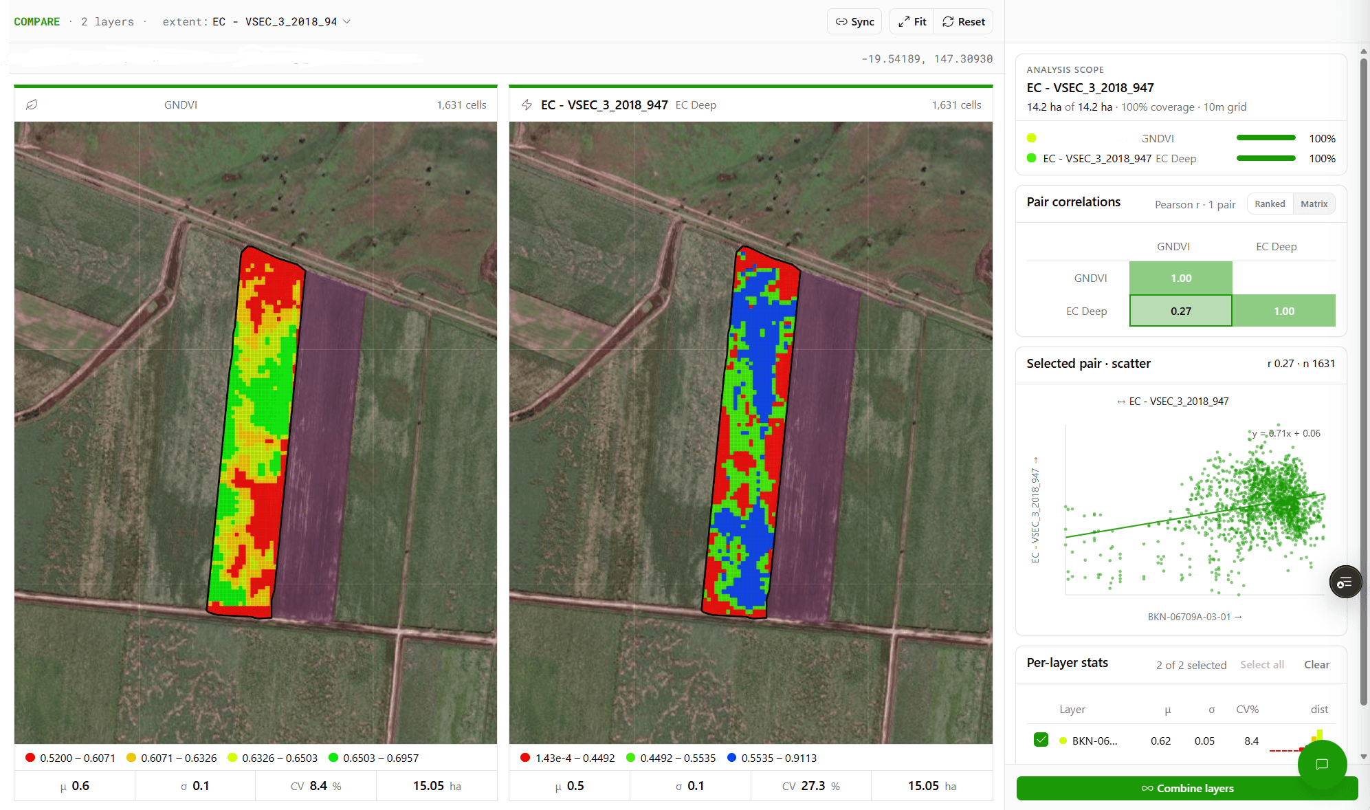Click the green 0.6503 – 0.6957 legend swatch
Image resolution: width=1370 pixels, height=810 pixels.
(333, 758)
